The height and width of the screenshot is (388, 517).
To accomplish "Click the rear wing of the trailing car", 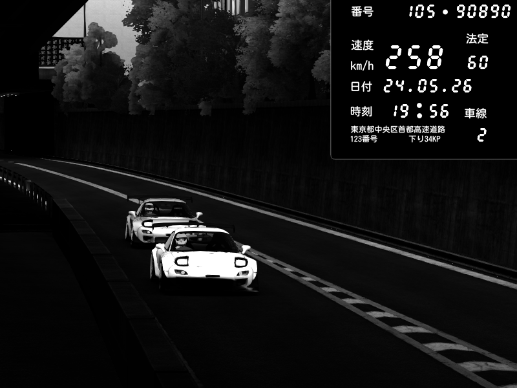I will 160,199.
